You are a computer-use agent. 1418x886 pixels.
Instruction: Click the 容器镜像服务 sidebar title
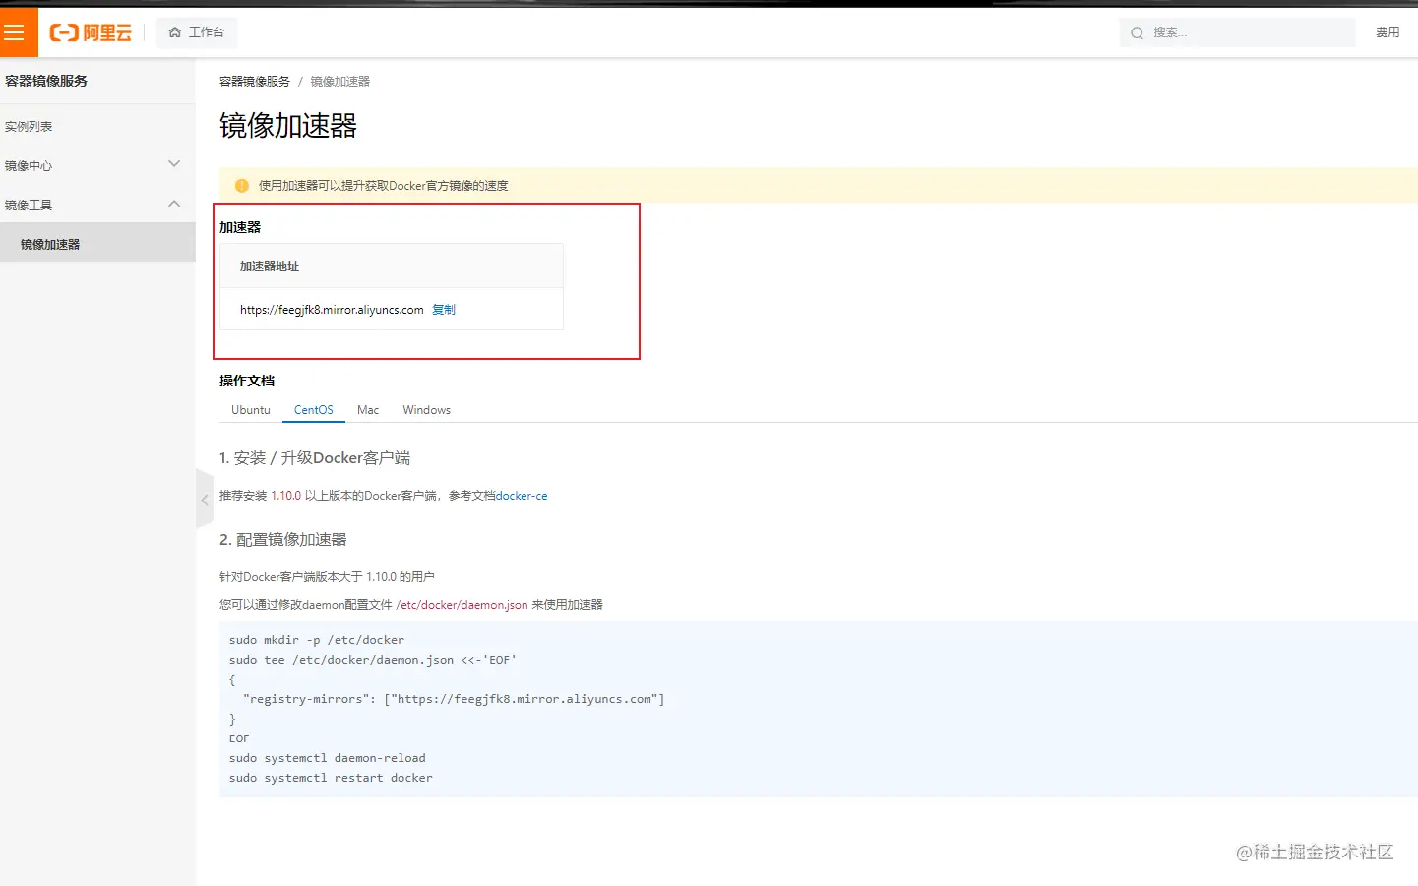click(x=46, y=81)
